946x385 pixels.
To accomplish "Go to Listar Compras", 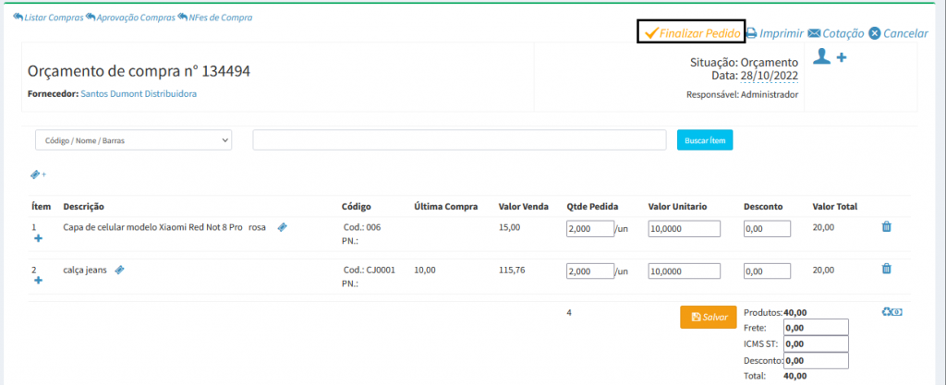I will (x=48, y=18).
